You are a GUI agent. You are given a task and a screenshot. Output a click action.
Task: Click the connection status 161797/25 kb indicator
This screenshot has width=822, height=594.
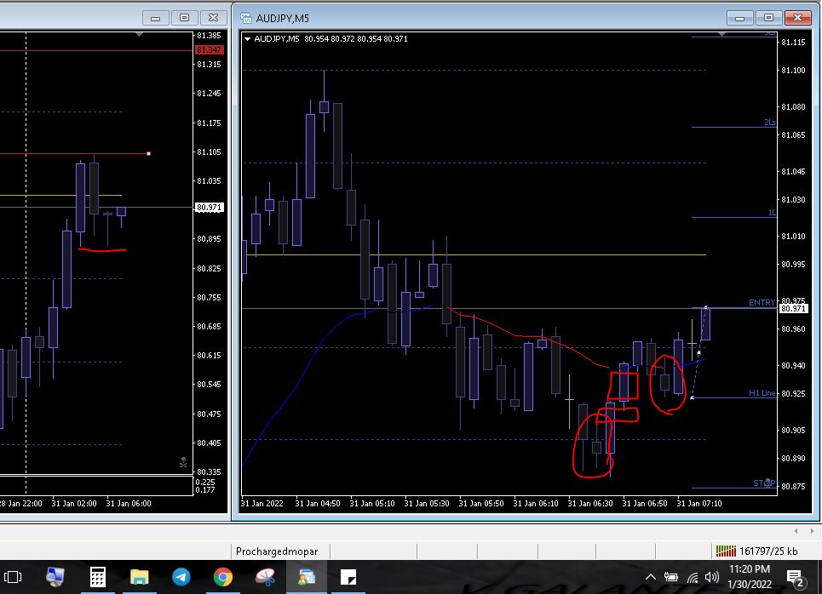(x=756, y=551)
